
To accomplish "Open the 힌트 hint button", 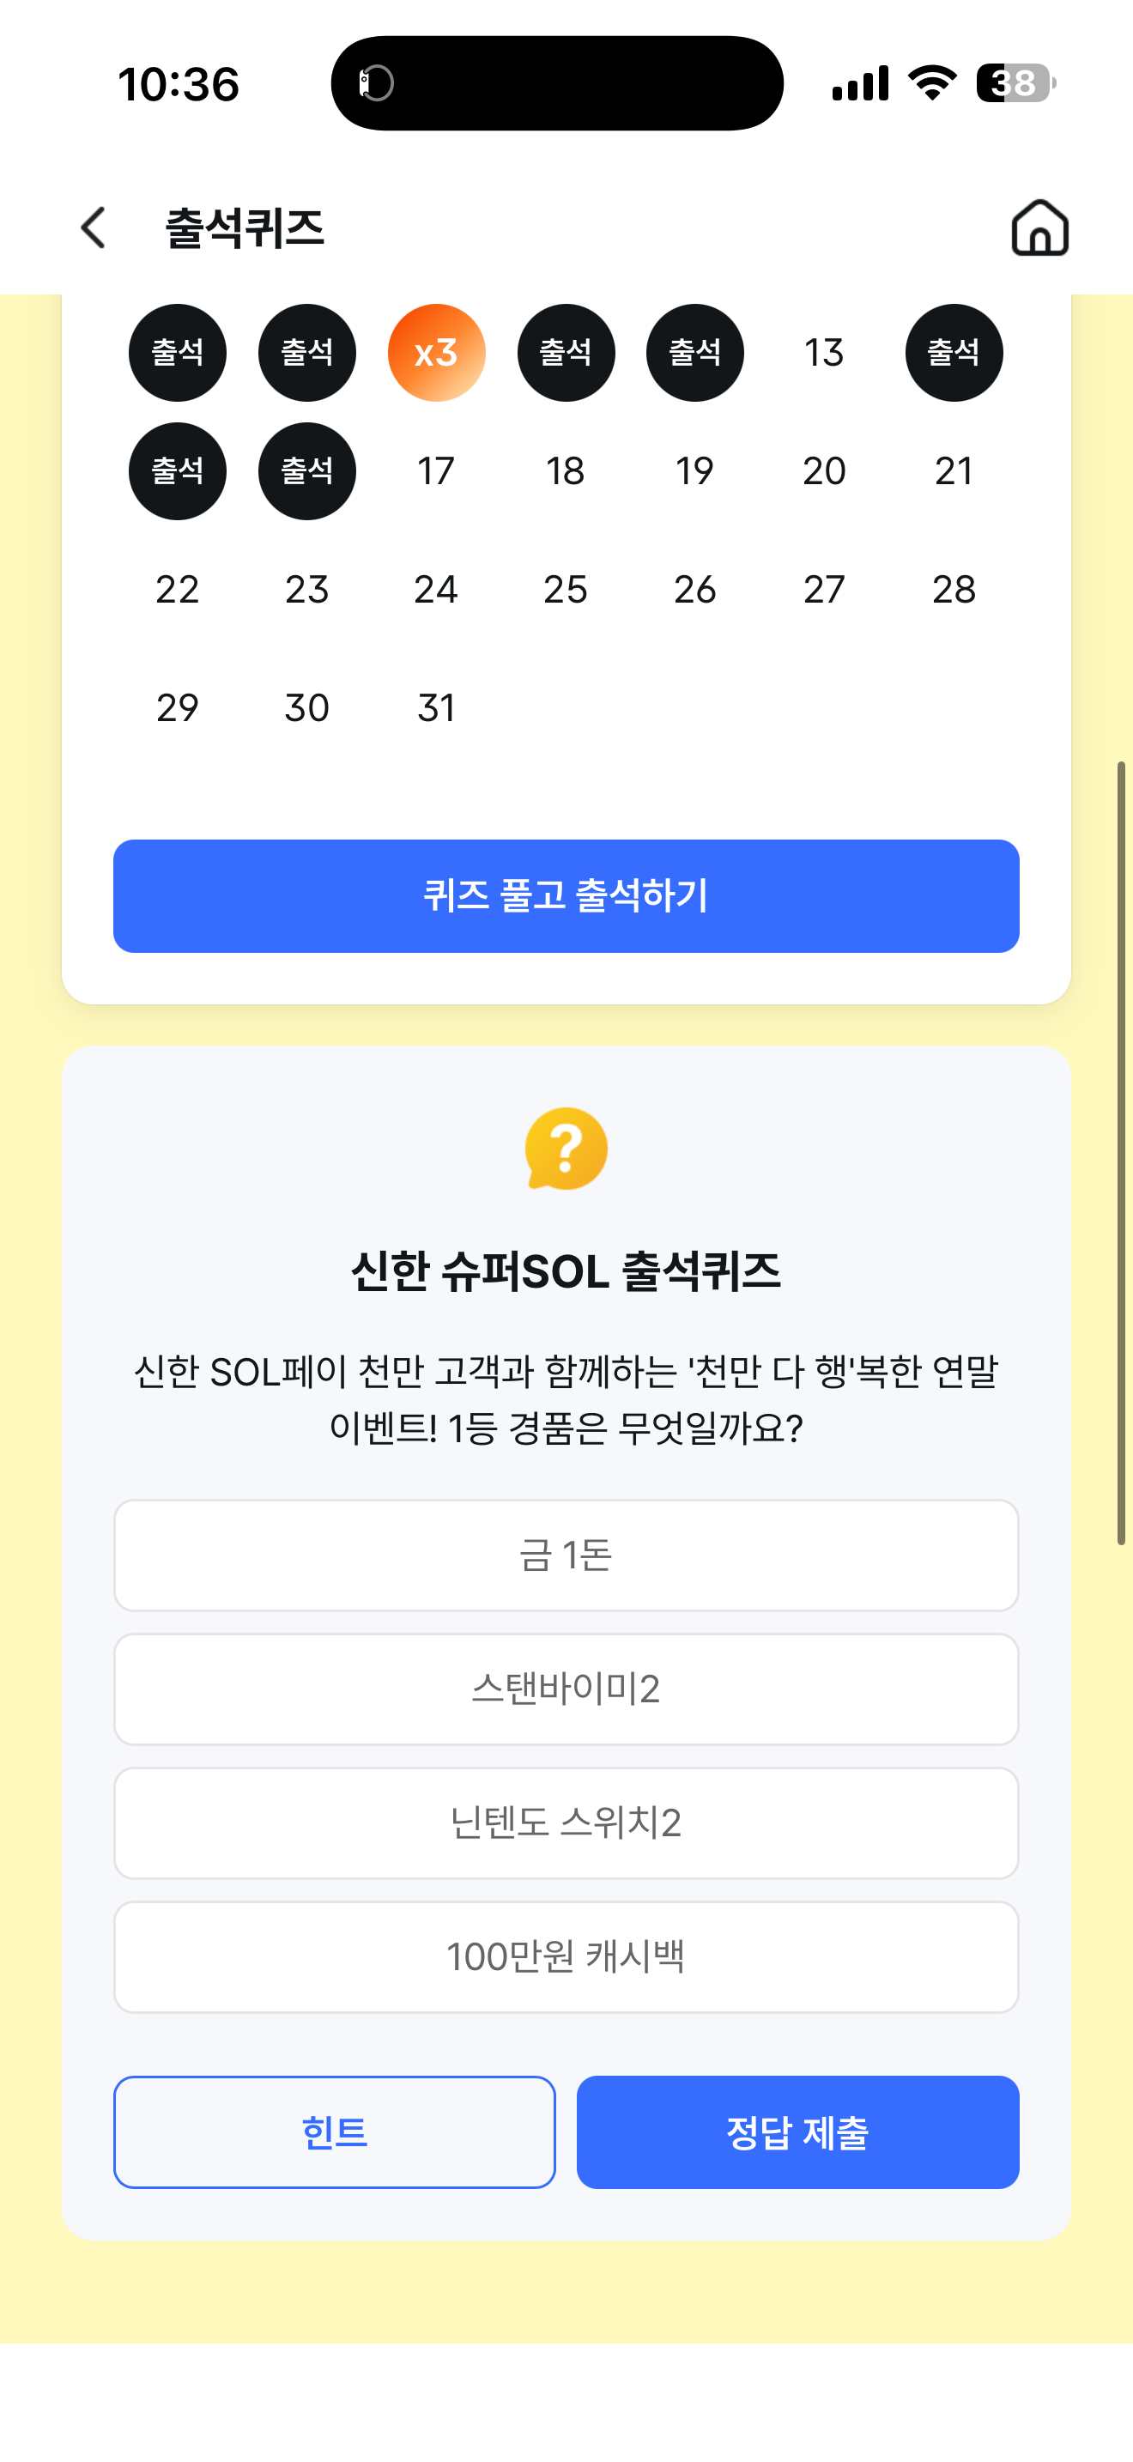I will (335, 2132).
